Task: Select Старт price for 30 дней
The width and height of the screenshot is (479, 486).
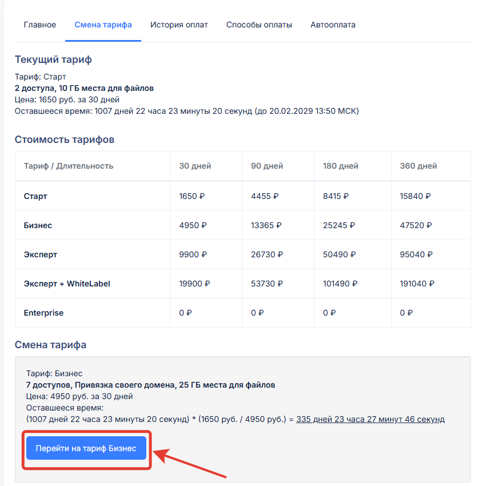Action: pyautogui.click(x=192, y=196)
